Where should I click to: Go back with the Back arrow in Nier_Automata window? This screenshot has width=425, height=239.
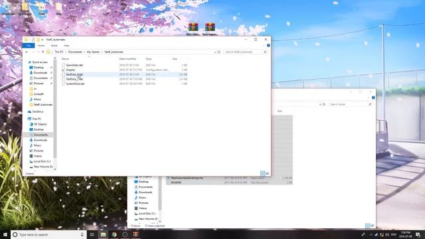pyautogui.click(x=27, y=52)
